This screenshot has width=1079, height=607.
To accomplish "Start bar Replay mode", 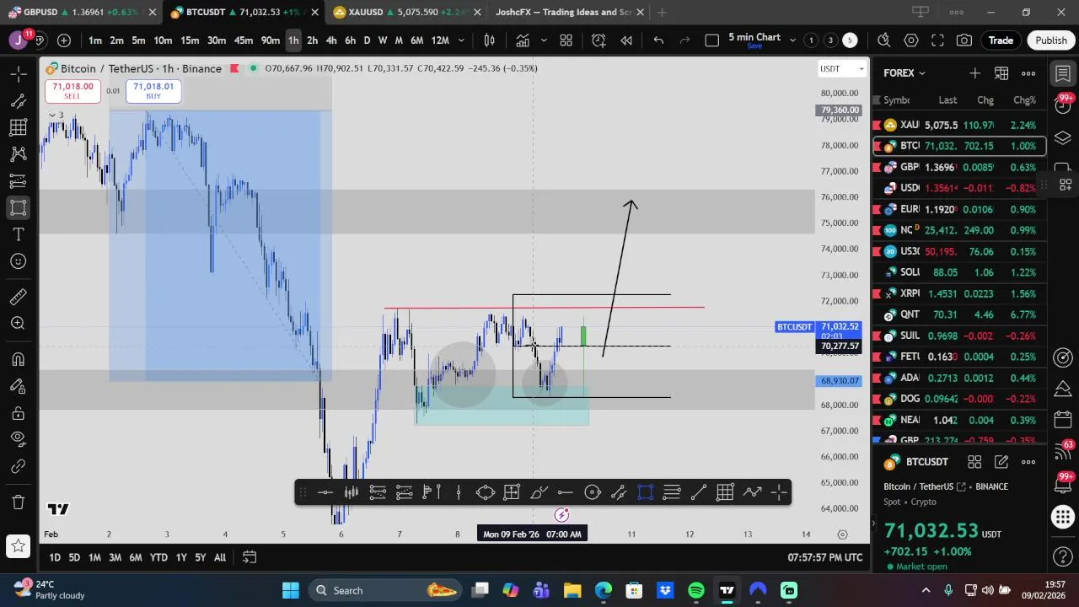I will pos(626,40).
